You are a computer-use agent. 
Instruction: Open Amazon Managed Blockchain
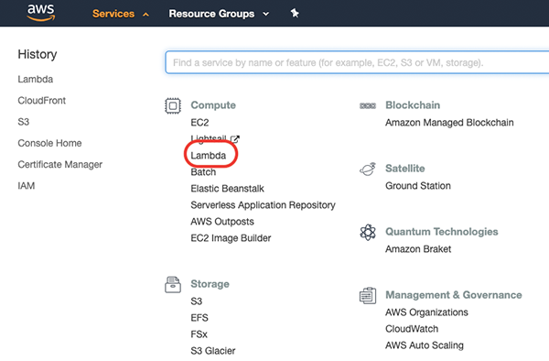(x=449, y=123)
